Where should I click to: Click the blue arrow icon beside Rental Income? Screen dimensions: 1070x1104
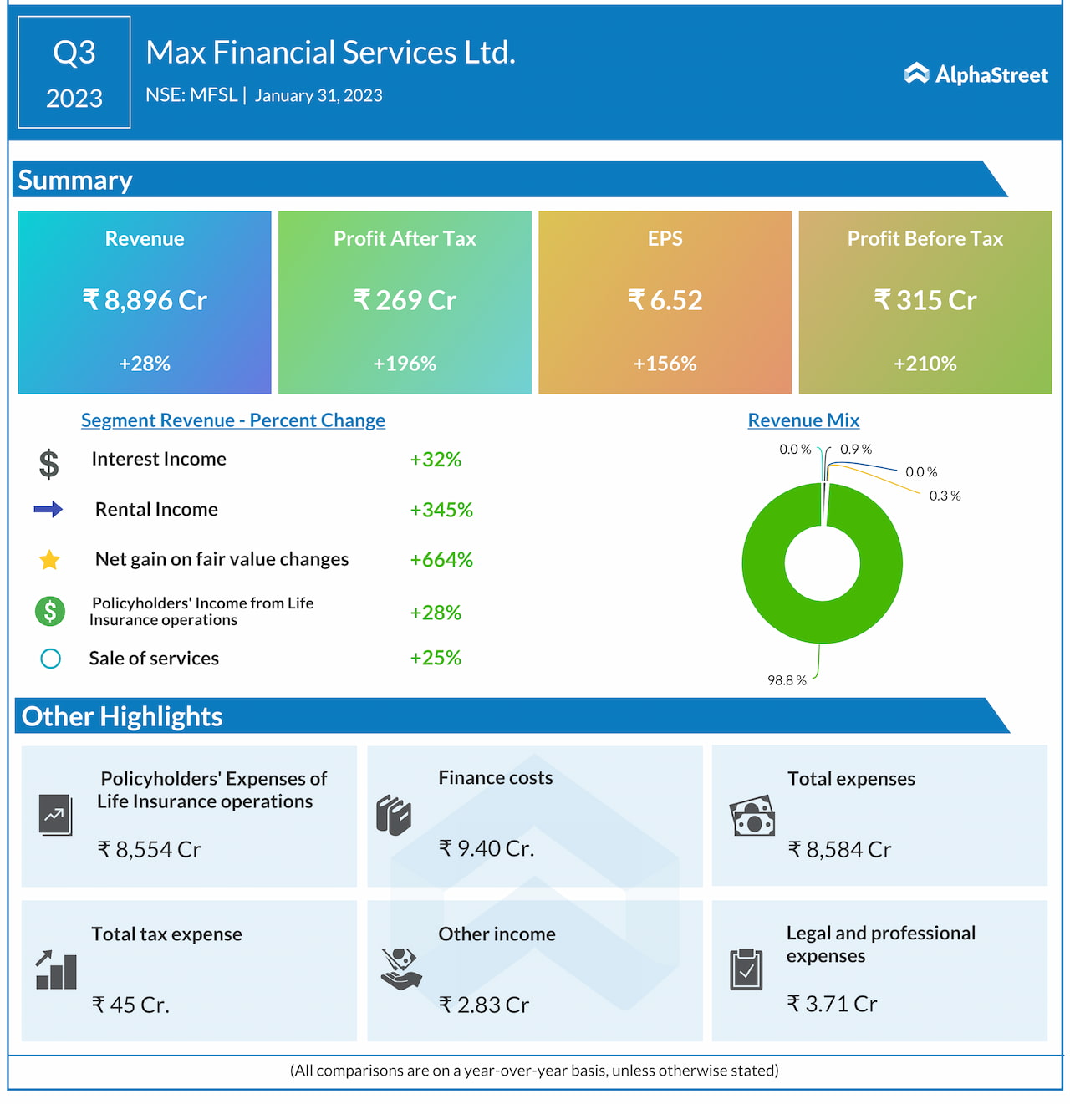point(48,510)
